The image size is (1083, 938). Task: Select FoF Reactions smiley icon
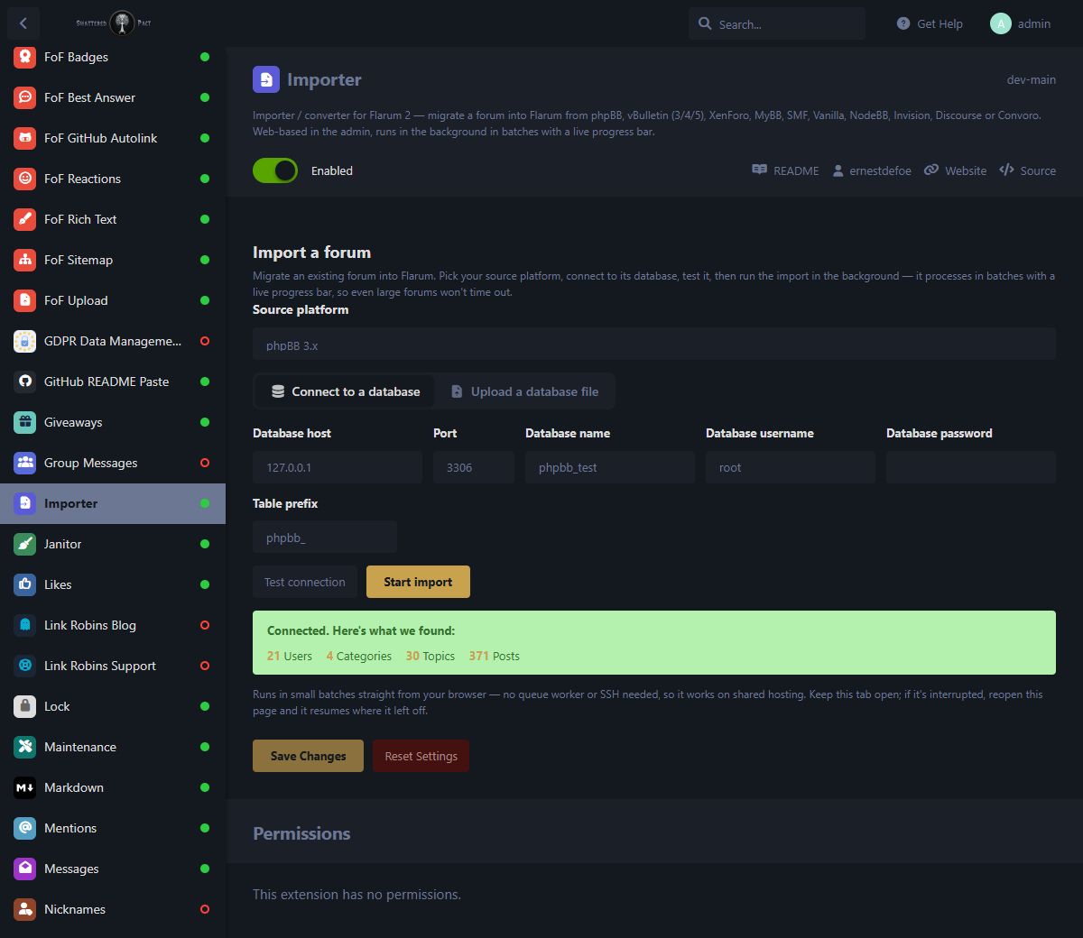(25, 179)
